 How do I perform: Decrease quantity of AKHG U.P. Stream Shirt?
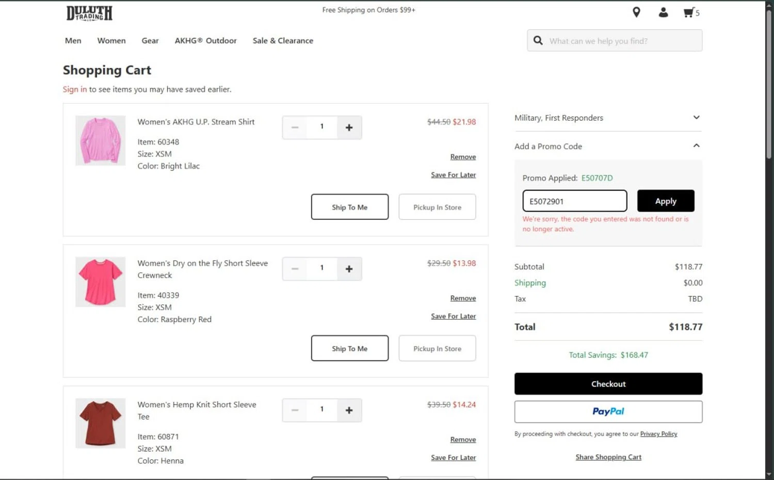pos(295,127)
